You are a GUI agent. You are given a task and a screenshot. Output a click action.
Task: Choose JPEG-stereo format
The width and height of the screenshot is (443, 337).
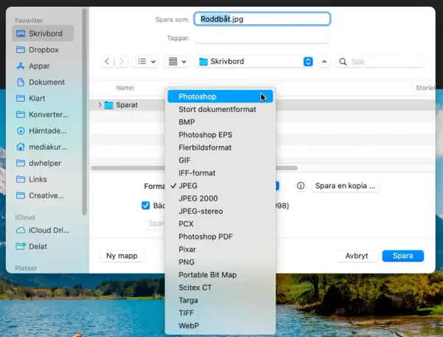point(220,211)
